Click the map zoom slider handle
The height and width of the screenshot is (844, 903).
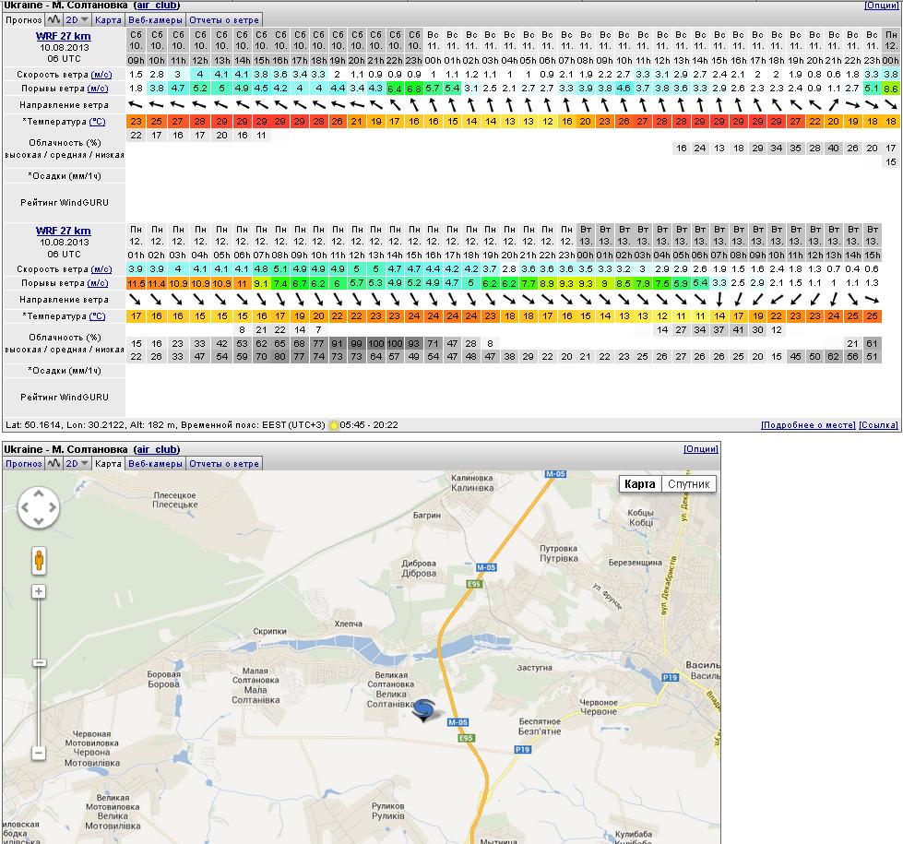point(38,662)
